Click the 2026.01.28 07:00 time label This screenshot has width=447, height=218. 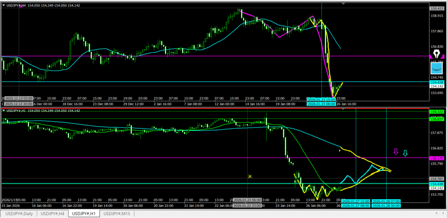386,201
